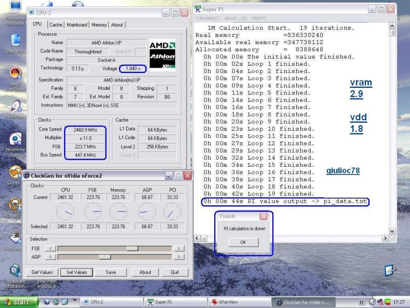Click Get Values in ClockGen
Screen dimensions: 410x308
42,273
